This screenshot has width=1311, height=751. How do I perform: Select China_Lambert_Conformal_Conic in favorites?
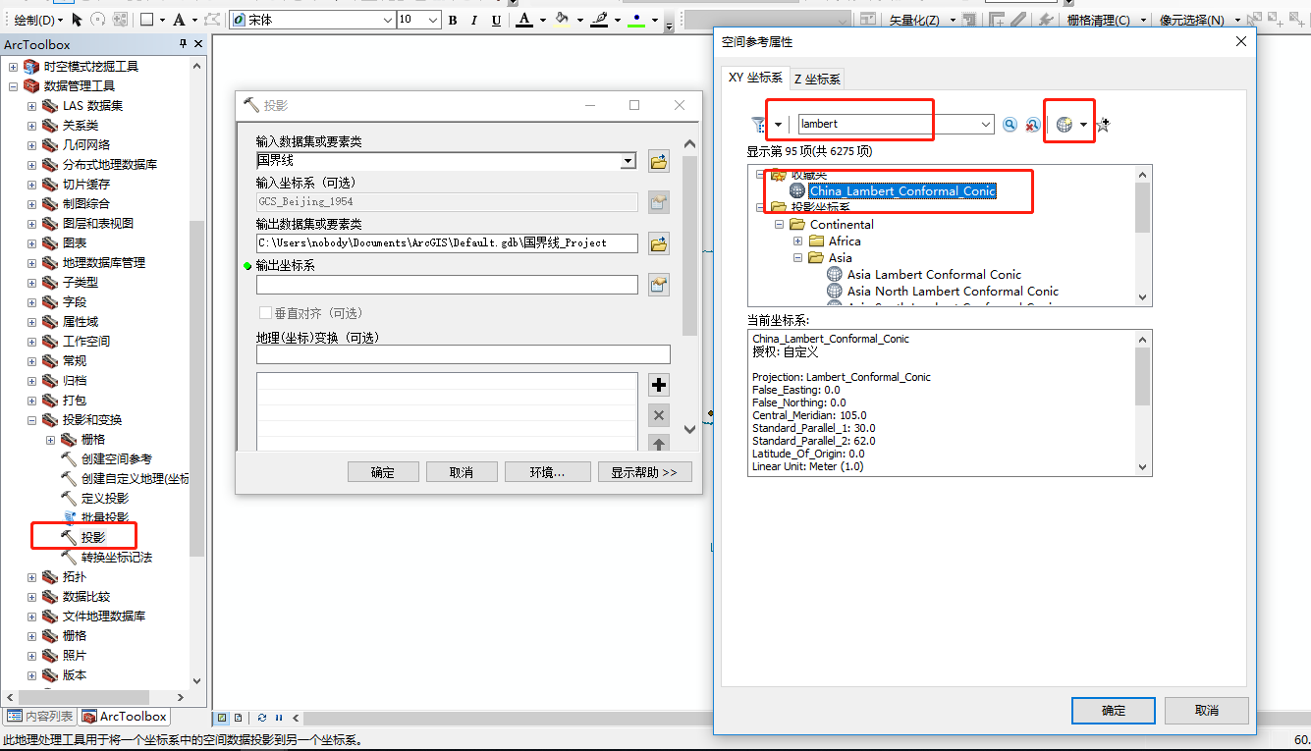[x=901, y=191]
